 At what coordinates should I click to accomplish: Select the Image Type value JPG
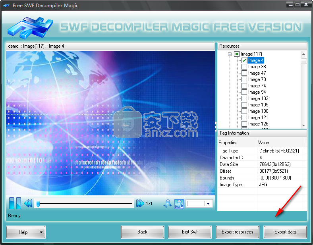click(263, 185)
